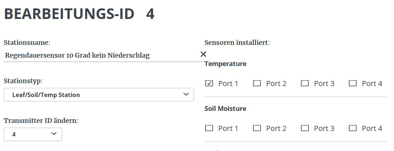
Task: Click the Soil Moisture section heading
Action: tap(225, 108)
